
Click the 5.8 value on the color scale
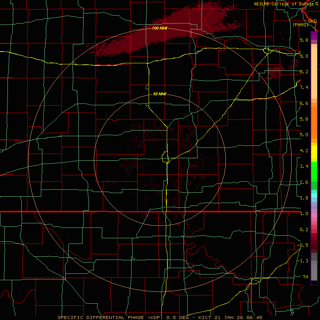coord(304,119)
